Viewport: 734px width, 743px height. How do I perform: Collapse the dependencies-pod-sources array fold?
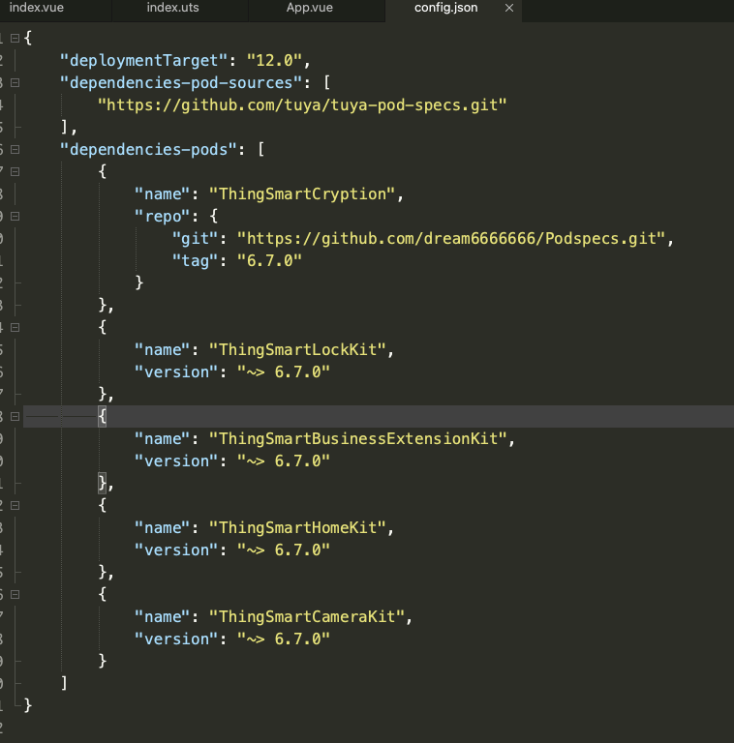click(x=15, y=83)
